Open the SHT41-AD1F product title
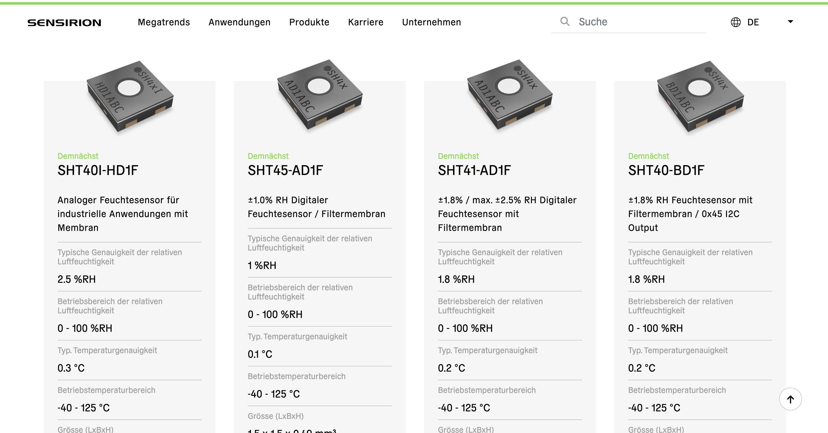The width and height of the screenshot is (828, 433). coord(474,170)
